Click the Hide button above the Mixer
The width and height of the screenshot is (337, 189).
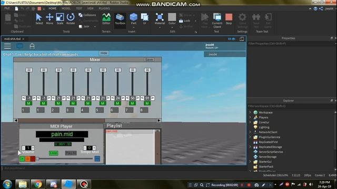(104, 53)
